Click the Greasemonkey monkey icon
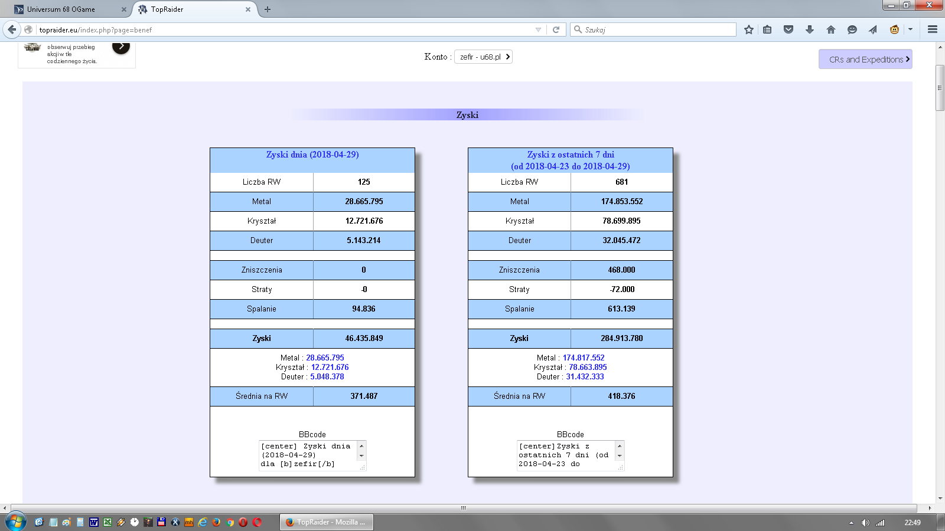Screen dimensions: 945x531 pos(894,29)
